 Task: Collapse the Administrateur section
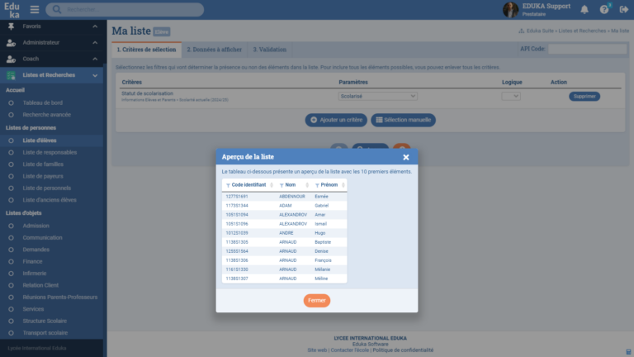(95, 42)
